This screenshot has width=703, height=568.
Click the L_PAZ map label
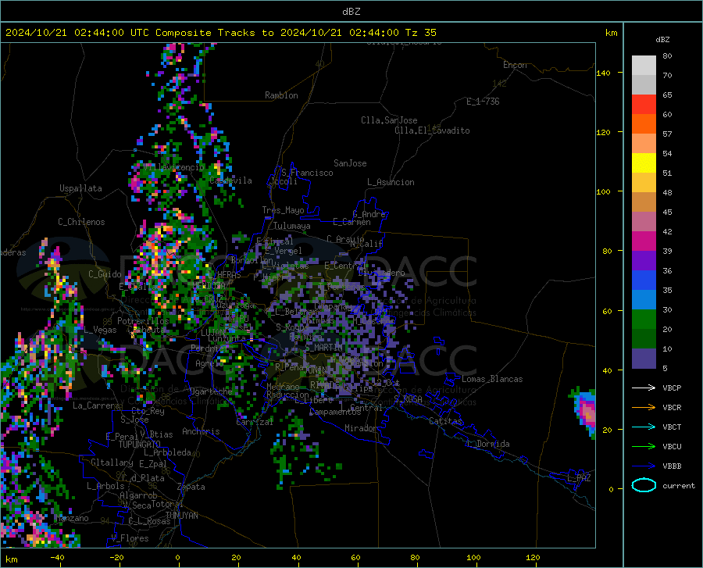pyautogui.click(x=579, y=478)
